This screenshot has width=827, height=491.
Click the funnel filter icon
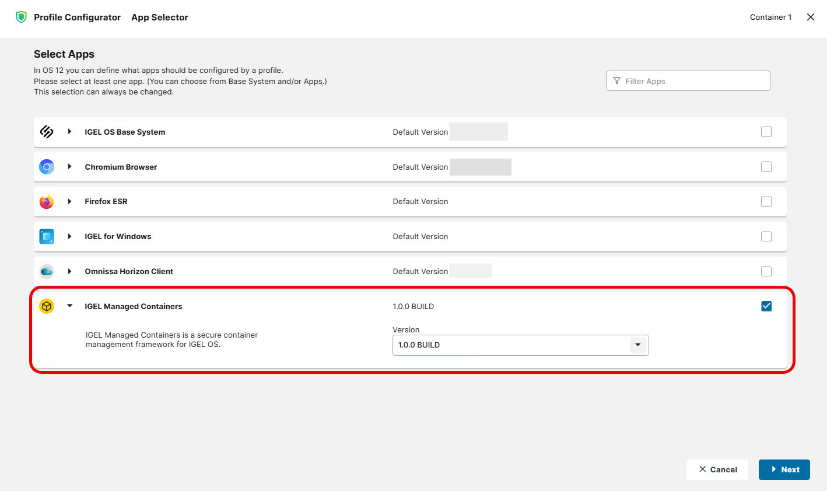pos(617,81)
